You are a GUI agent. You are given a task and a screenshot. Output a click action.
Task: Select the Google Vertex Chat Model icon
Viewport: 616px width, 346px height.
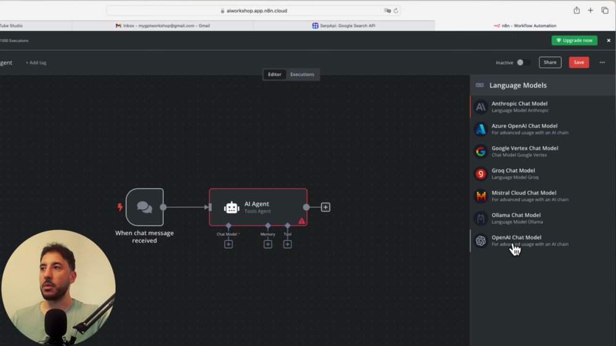point(480,151)
